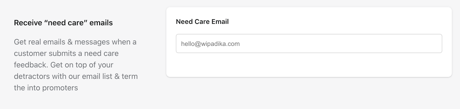
Task: Click the line "detractors with our email list"
Action: coord(76,76)
